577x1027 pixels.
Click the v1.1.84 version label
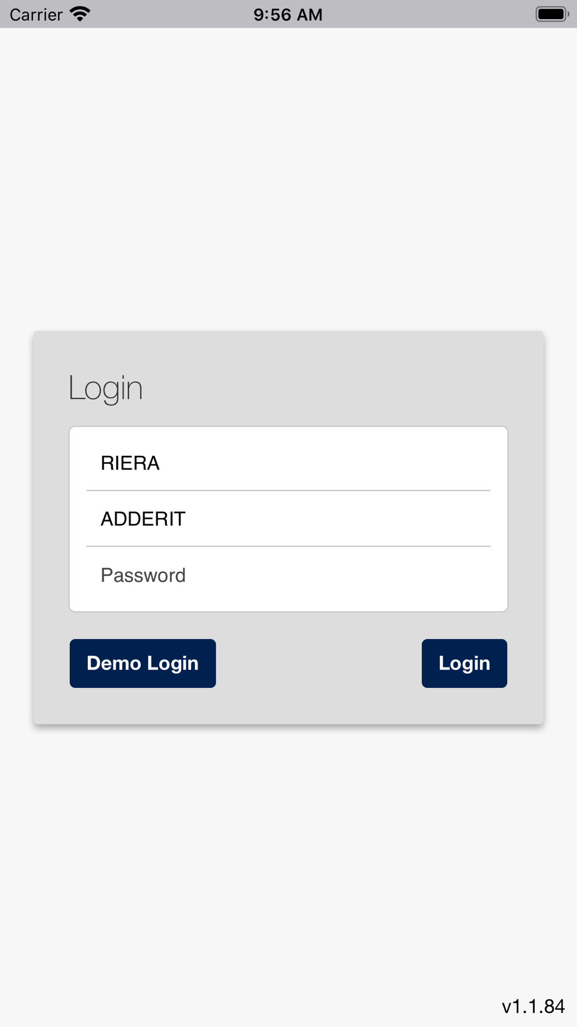coord(533,1006)
